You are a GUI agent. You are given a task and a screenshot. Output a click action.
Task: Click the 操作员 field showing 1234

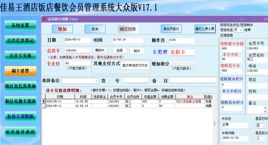coord(182,41)
